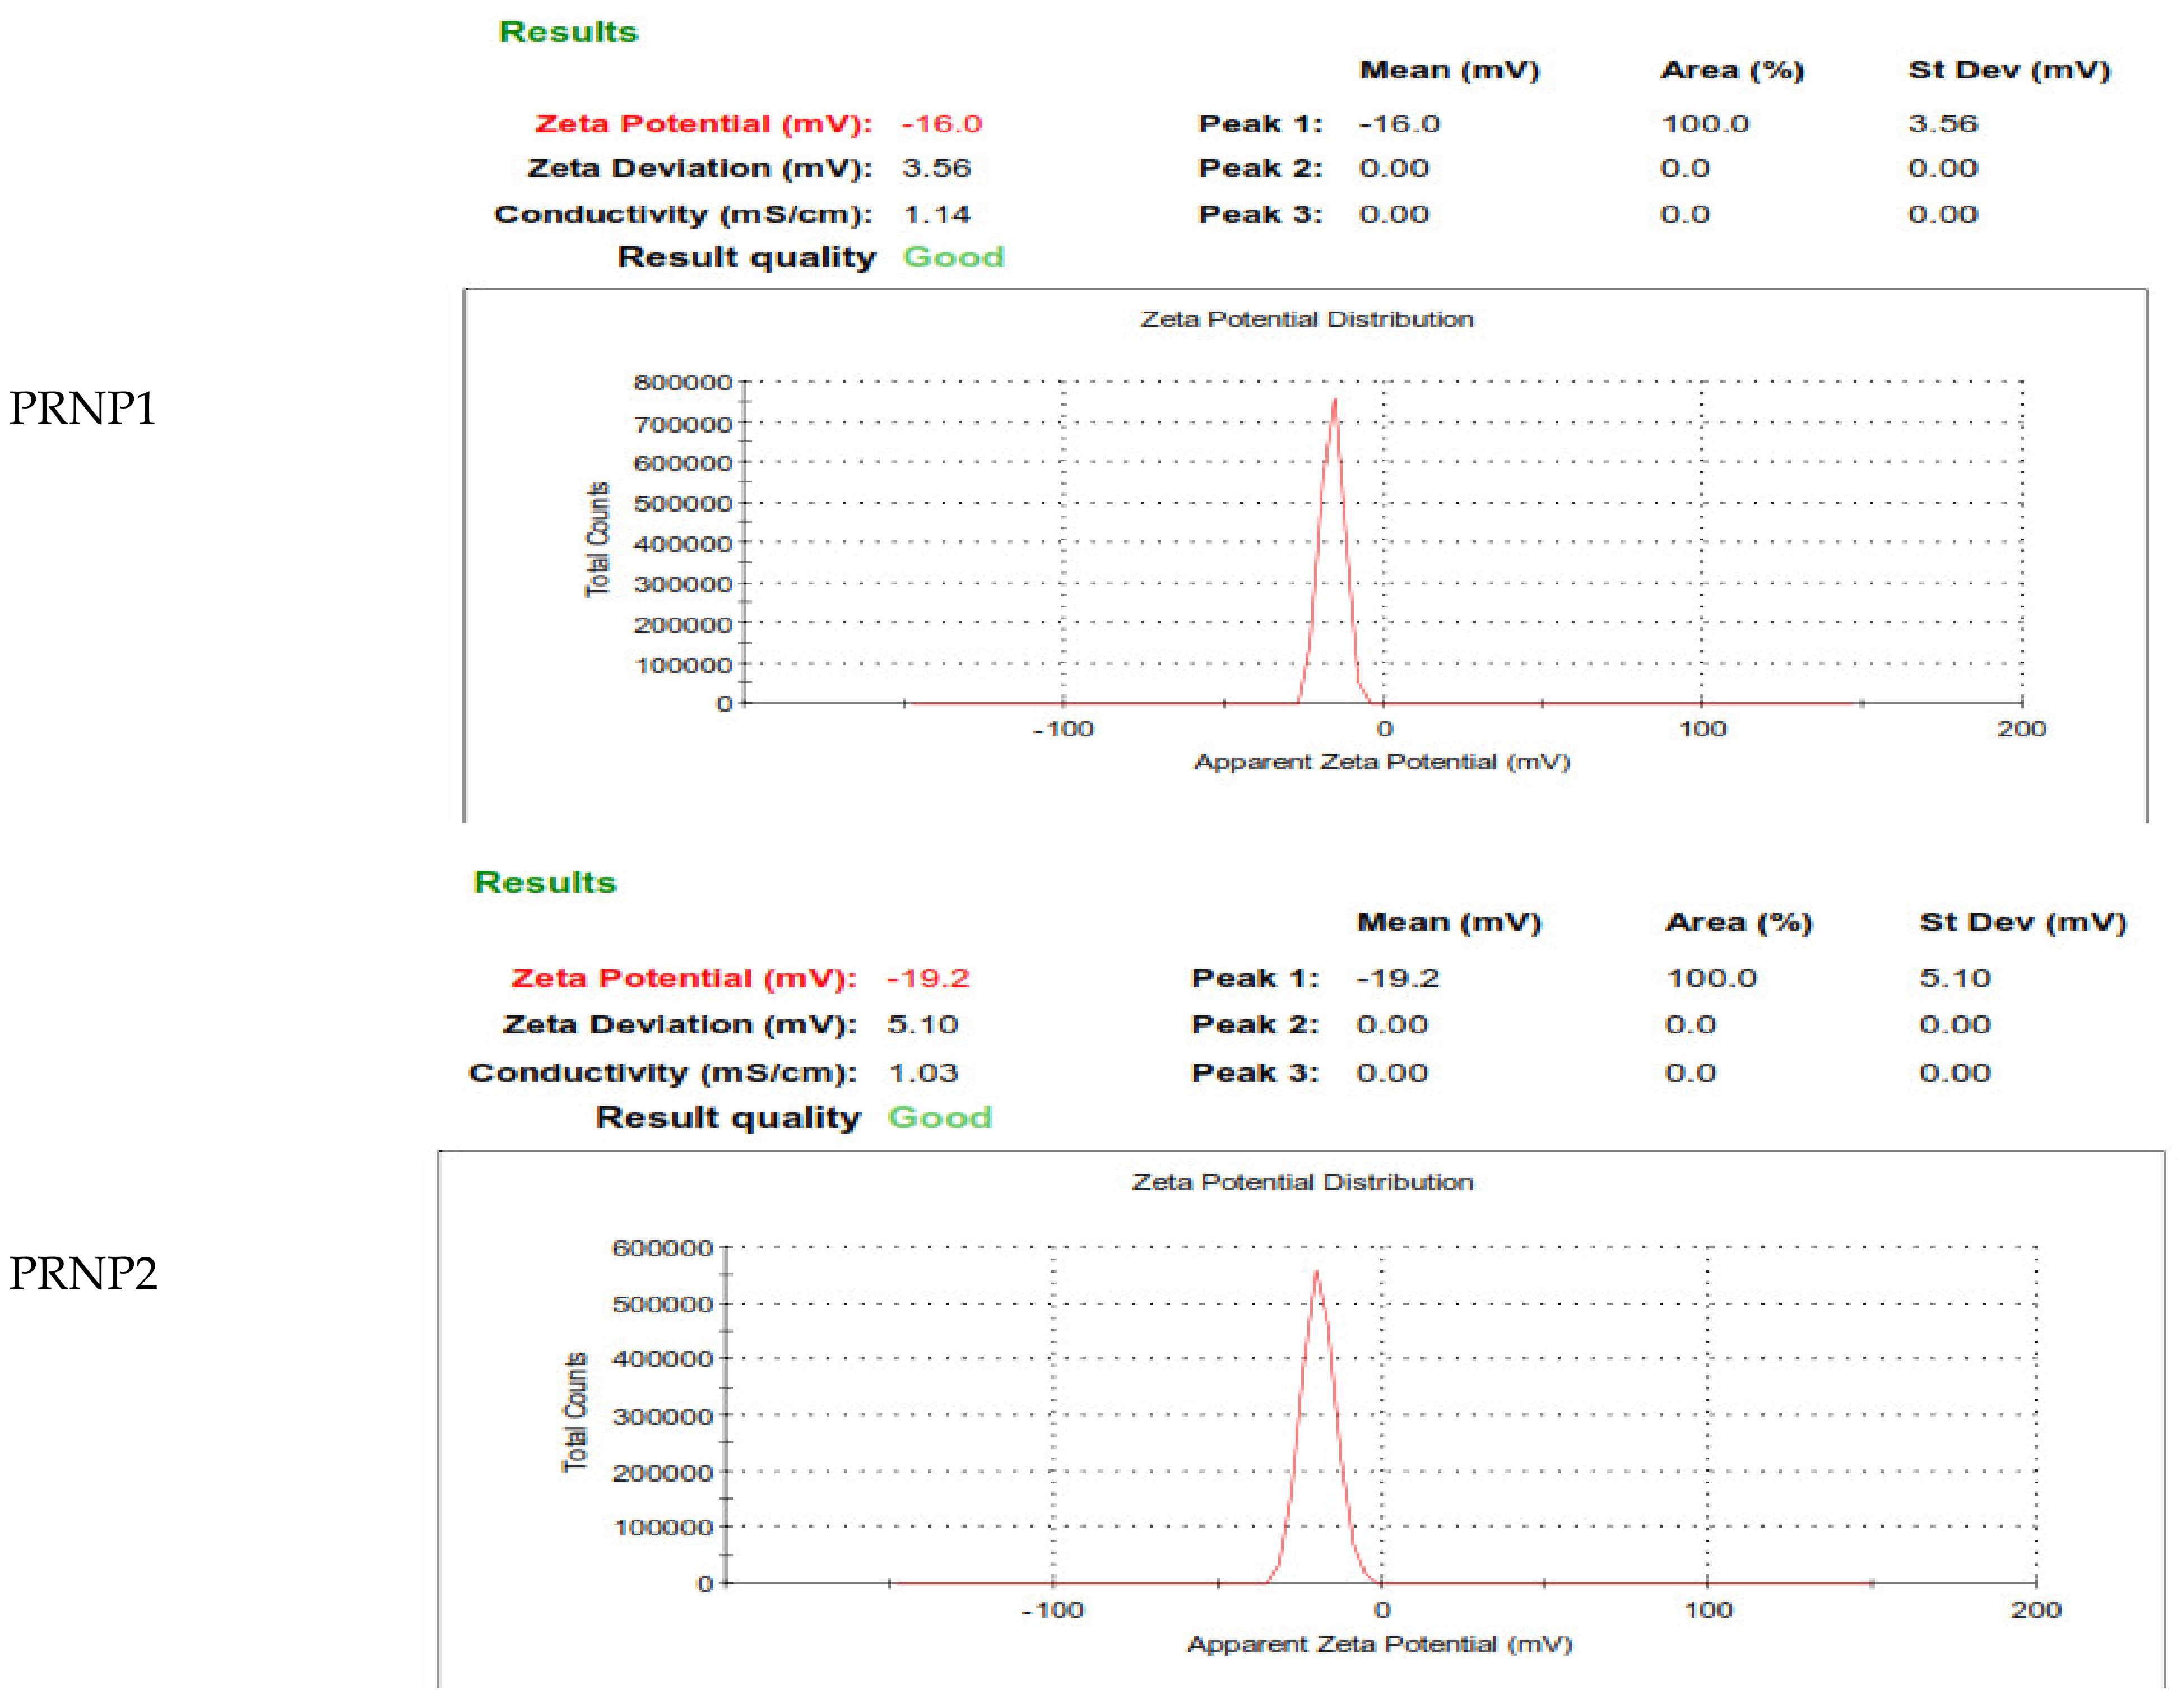Click the top Mean (mV) column header

1449,70
